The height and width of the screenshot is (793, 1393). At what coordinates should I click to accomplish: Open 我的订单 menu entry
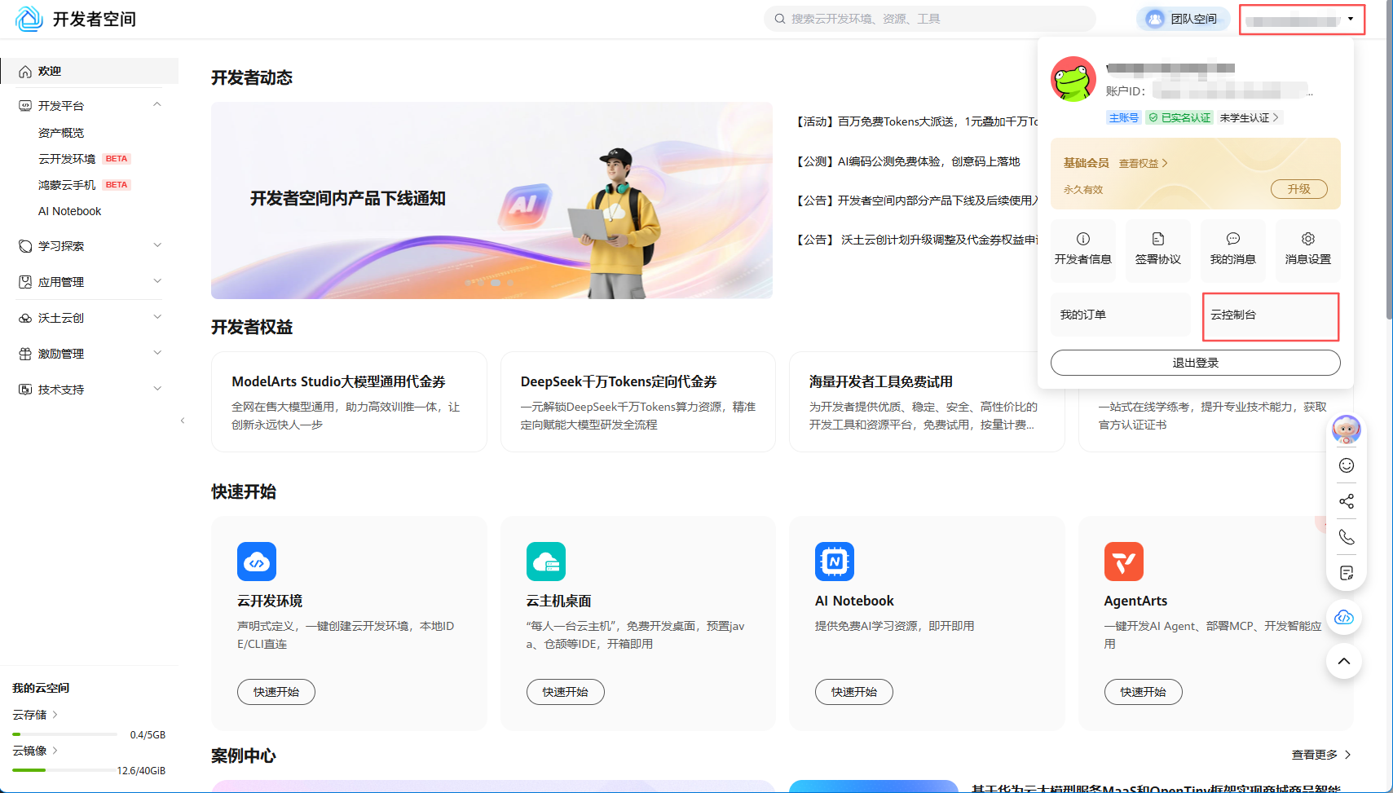pos(1121,315)
